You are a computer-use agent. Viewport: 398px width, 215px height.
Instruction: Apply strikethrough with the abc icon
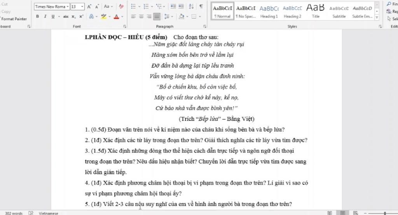click(x=66, y=16)
